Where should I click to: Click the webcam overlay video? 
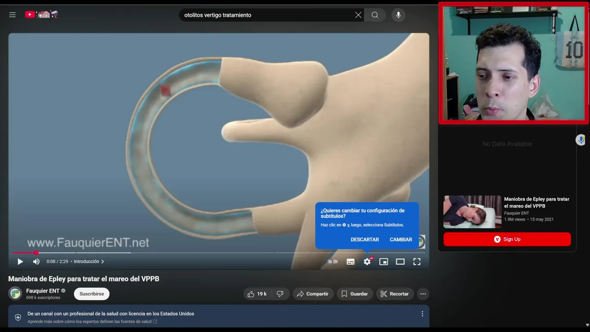tap(513, 63)
